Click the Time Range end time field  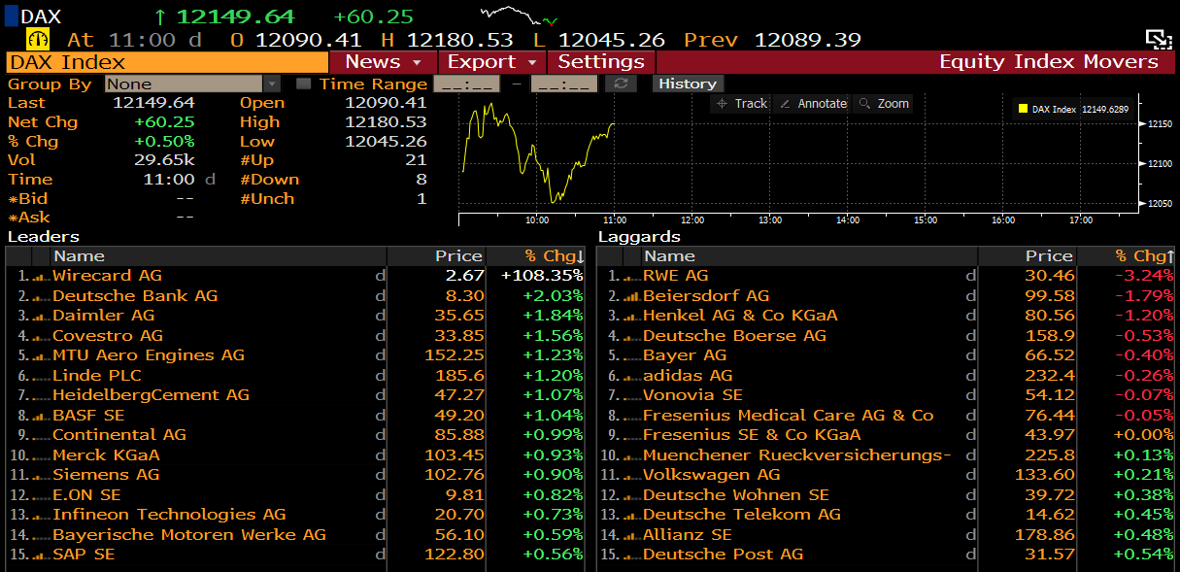[564, 84]
